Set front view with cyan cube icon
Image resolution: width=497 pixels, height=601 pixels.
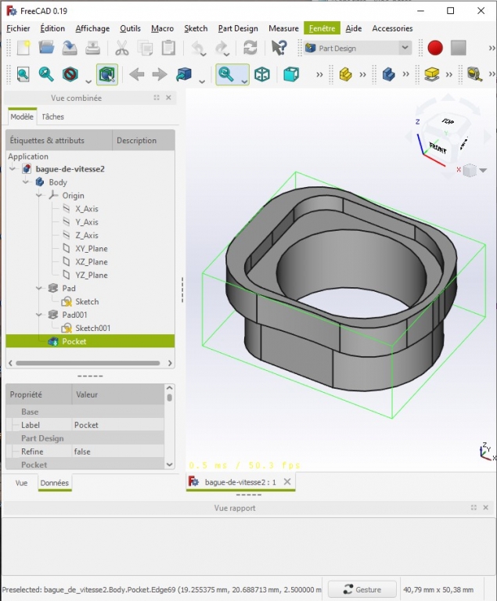pos(291,74)
